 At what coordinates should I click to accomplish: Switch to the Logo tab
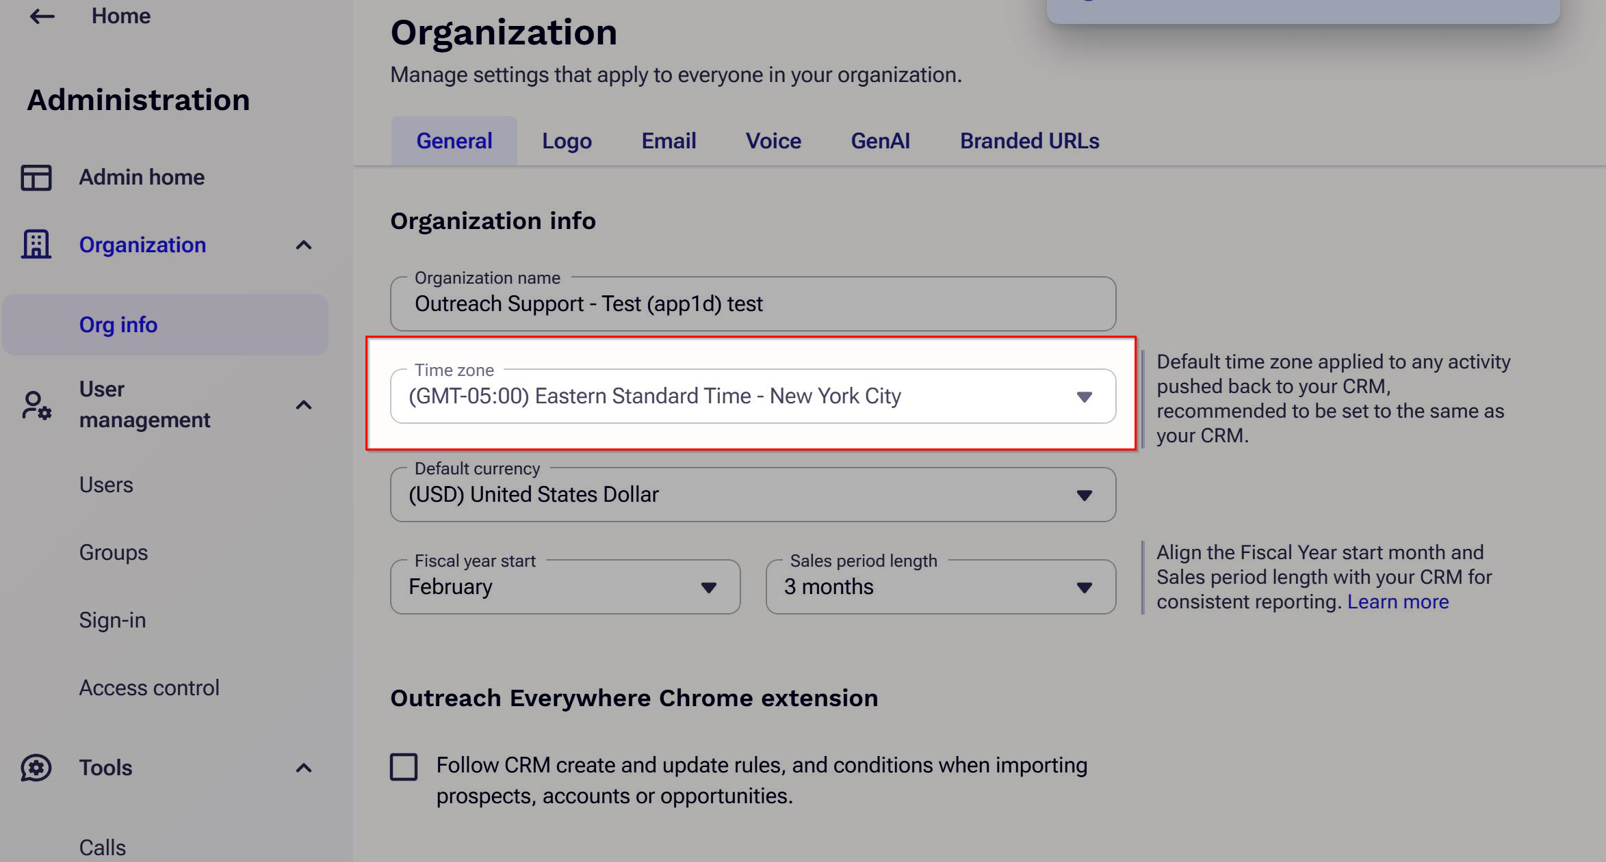click(x=567, y=141)
